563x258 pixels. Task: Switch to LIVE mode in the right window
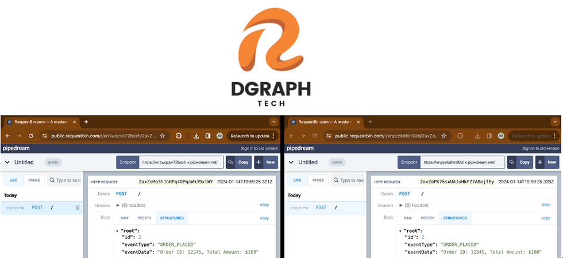click(x=298, y=180)
